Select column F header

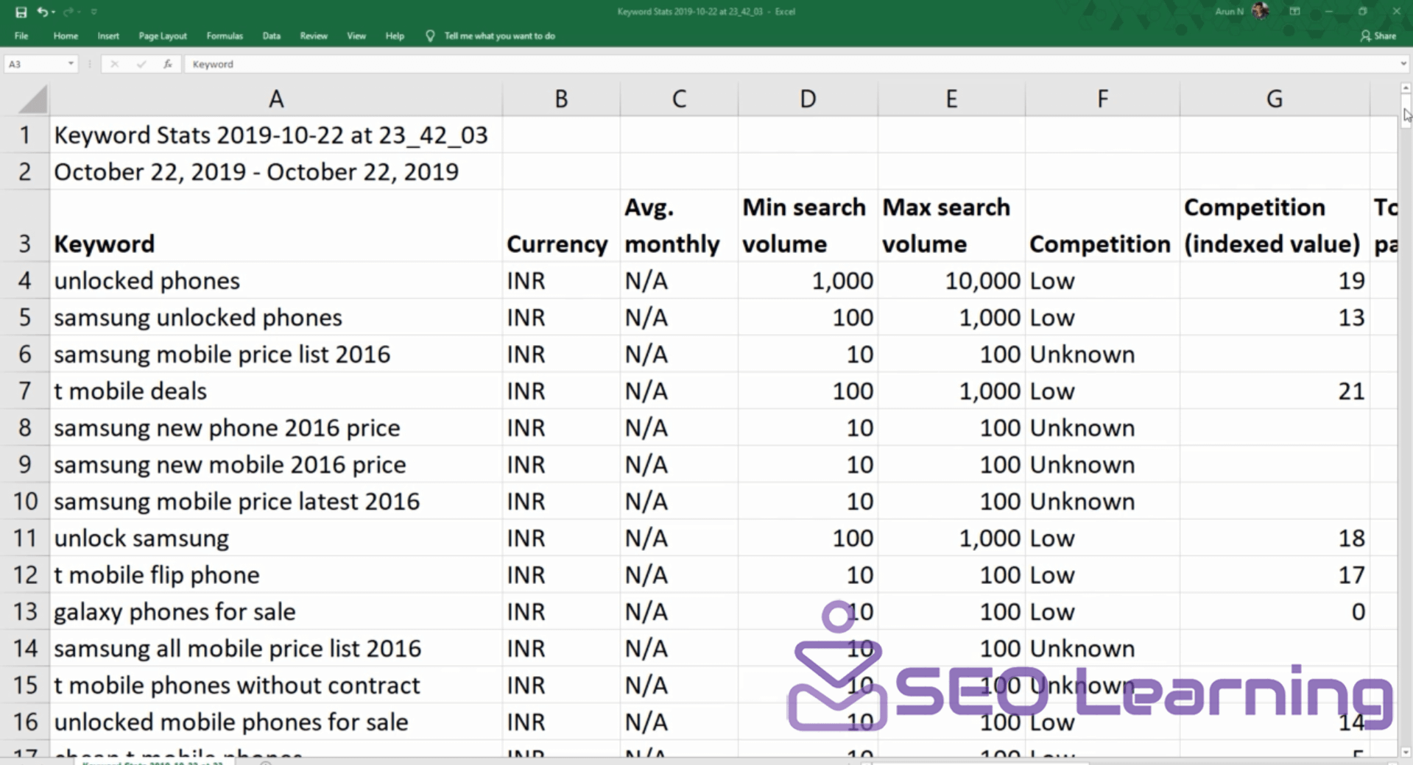[x=1102, y=99]
